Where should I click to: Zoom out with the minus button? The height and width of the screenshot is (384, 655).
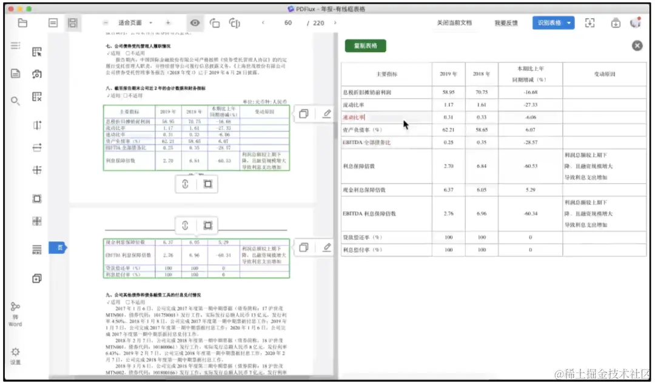(x=106, y=23)
